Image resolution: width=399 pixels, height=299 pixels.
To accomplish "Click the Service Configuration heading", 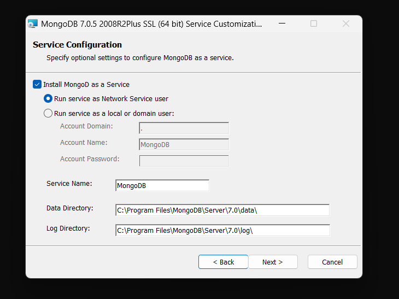I will tap(78, 45).
